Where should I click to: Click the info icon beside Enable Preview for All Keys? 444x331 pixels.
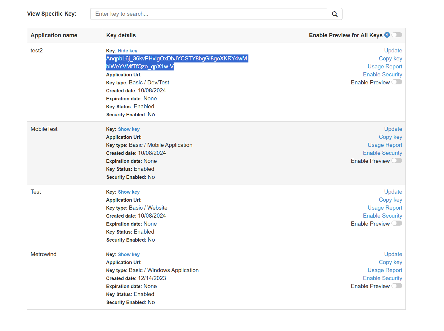[387, 35]
